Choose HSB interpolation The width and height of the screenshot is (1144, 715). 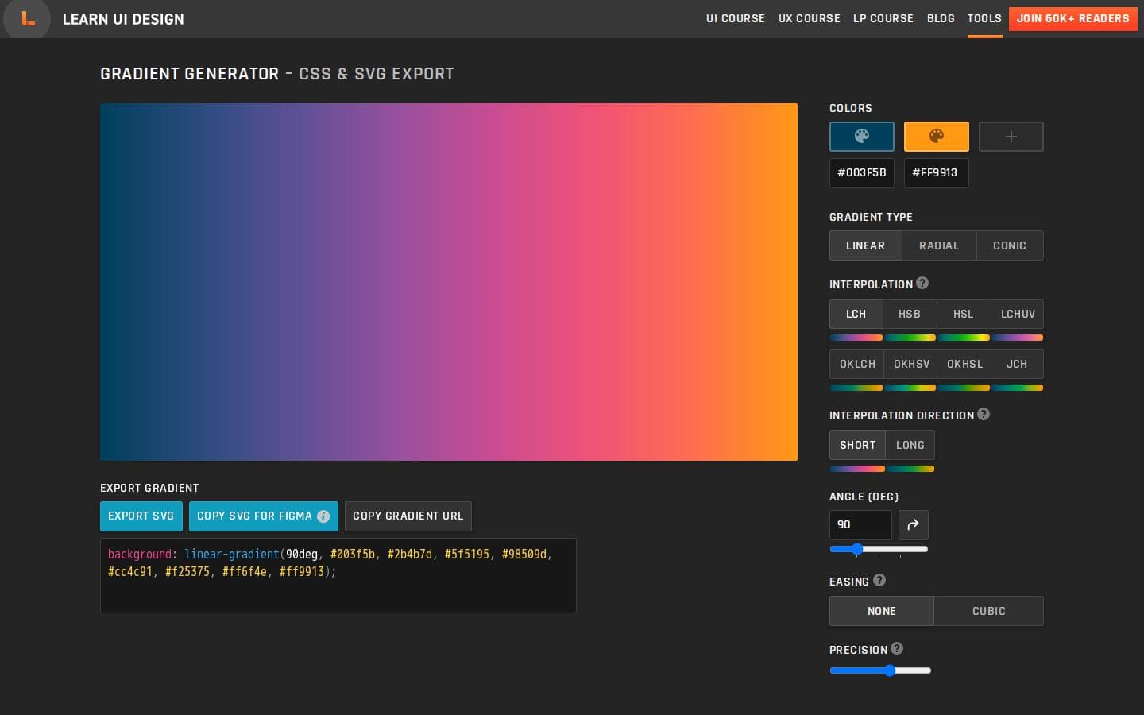coord(910,314)
